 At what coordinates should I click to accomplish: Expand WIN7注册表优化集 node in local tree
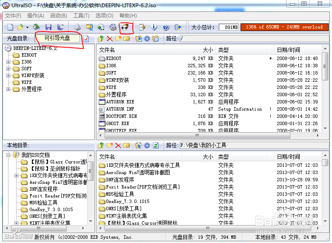pyautogui.click(x=16, y=223)
